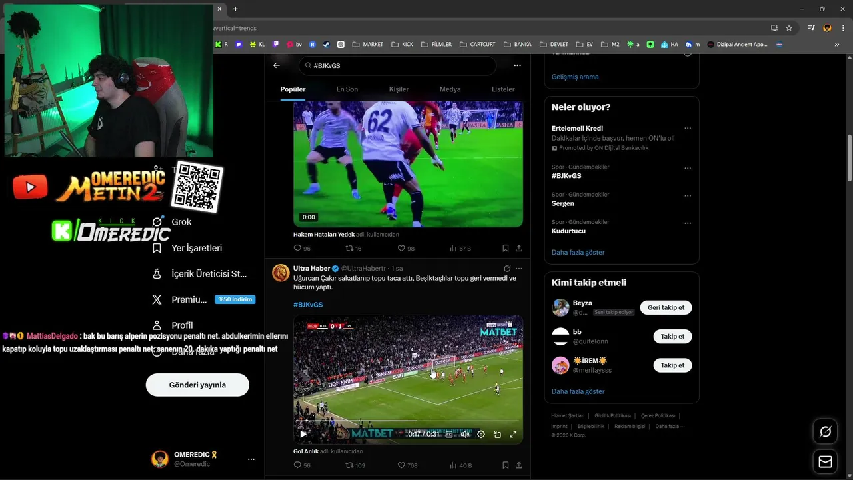
Task: Seek on the video progress bar
Action: [408, 421]
